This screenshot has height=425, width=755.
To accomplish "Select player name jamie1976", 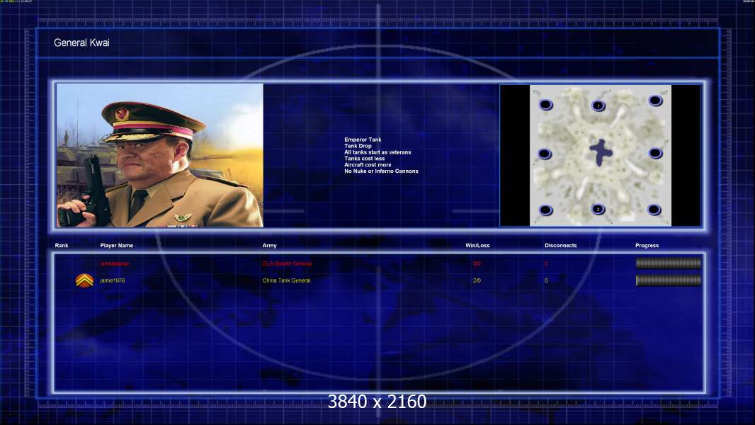I will tap(112, 280).
